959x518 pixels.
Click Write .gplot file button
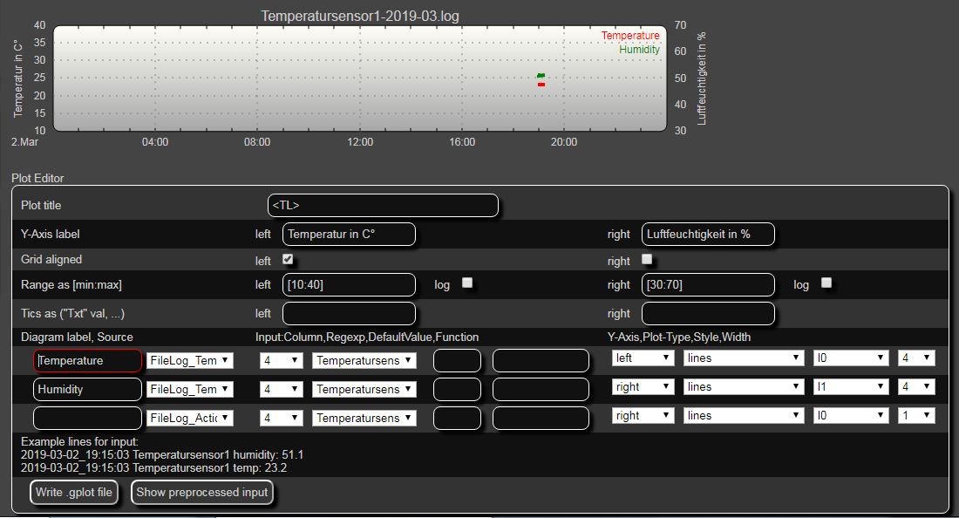point(74,492)
